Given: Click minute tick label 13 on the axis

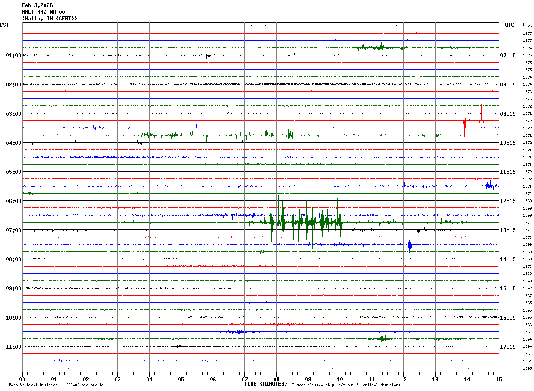Looking at the screenshot, I should pos(435,379).
